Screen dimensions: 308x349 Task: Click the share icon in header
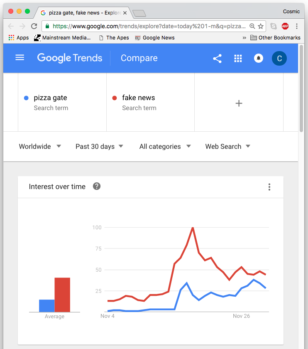[217, 59]
